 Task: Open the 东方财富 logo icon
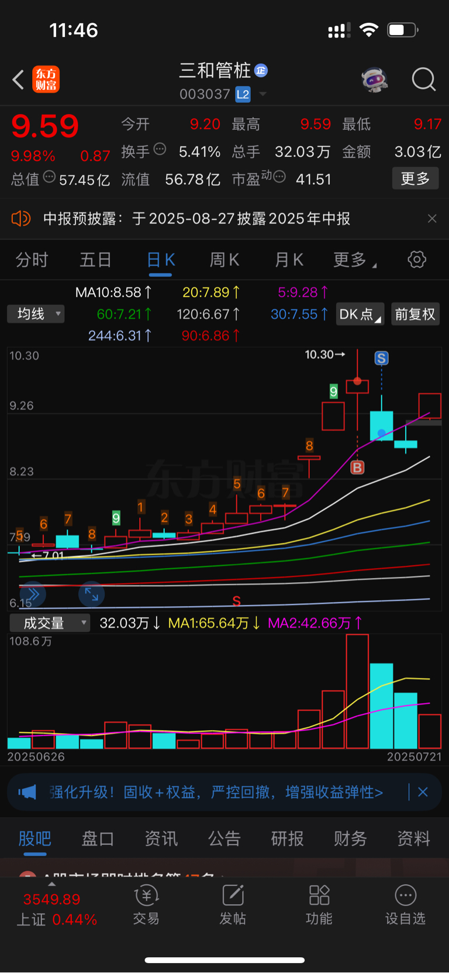tap(46, 80)
